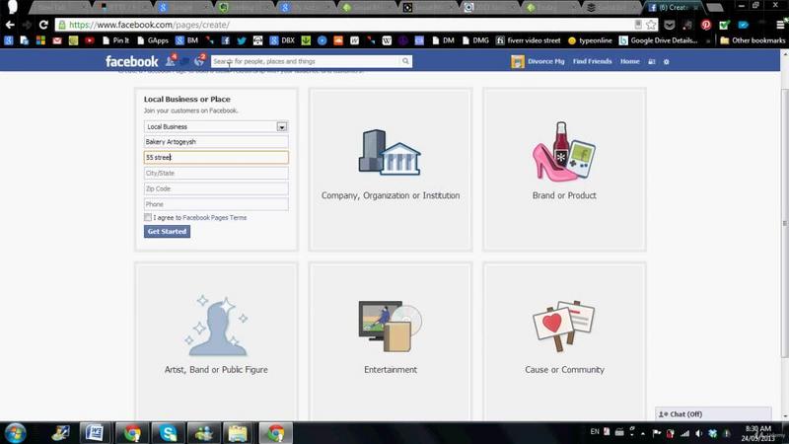Choose Cause or Community category

(564, 340)
